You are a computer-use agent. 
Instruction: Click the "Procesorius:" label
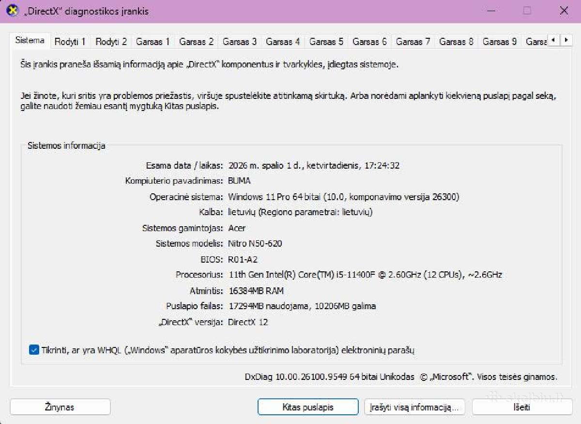[199, 275]
